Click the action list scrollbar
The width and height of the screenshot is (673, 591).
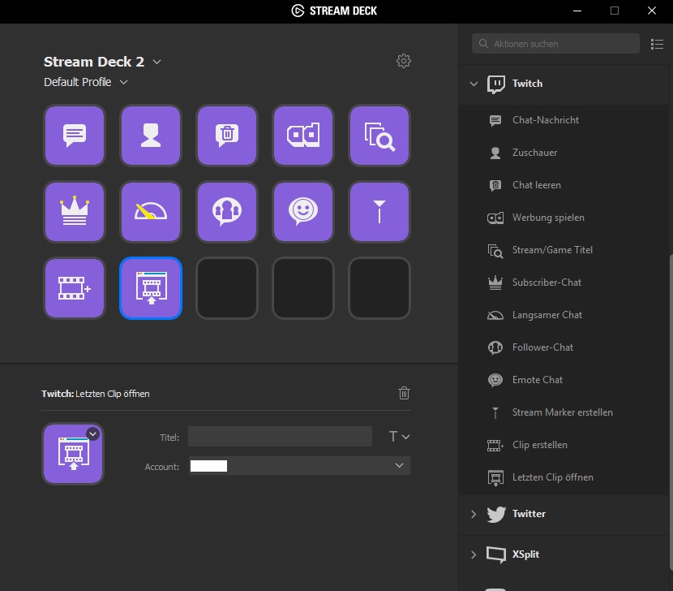pyautogui.click(x=671, y=412)
